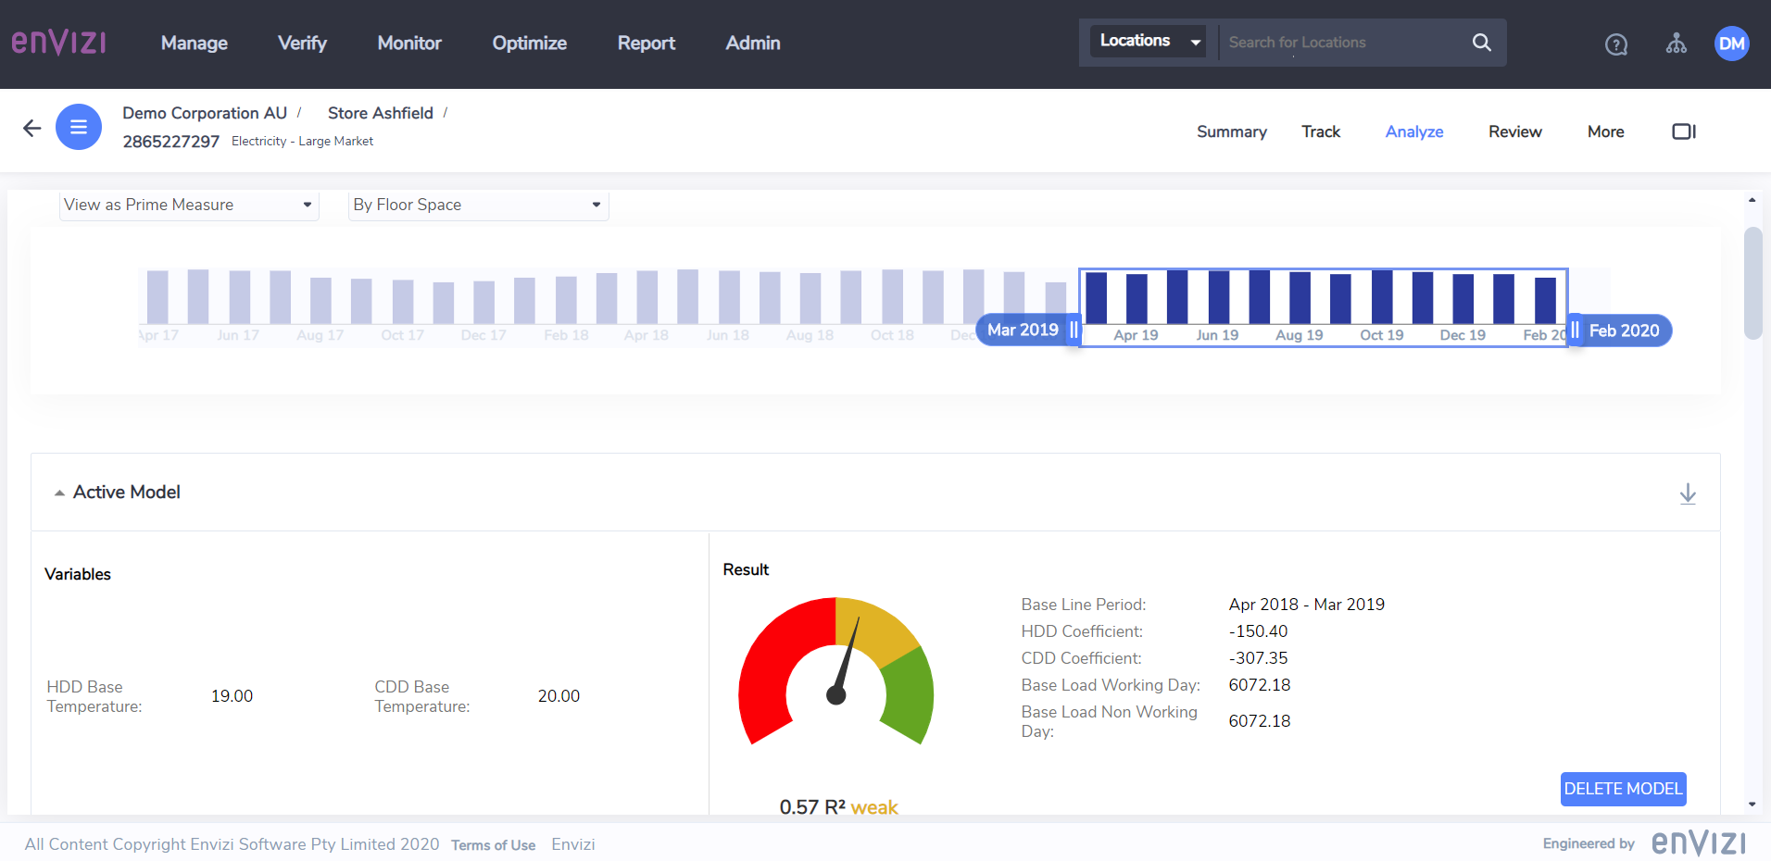Open the Verify menu
The height and width of the screenshot is (861, 1771).
tap(302, 43)
